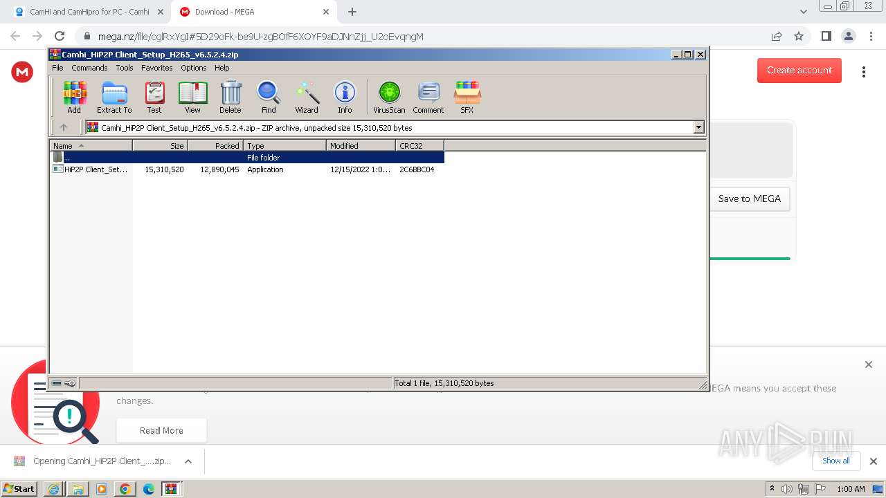Open the Camhi_HiP2P Client zip download item
886x498 pixels.
pos(93,461)
